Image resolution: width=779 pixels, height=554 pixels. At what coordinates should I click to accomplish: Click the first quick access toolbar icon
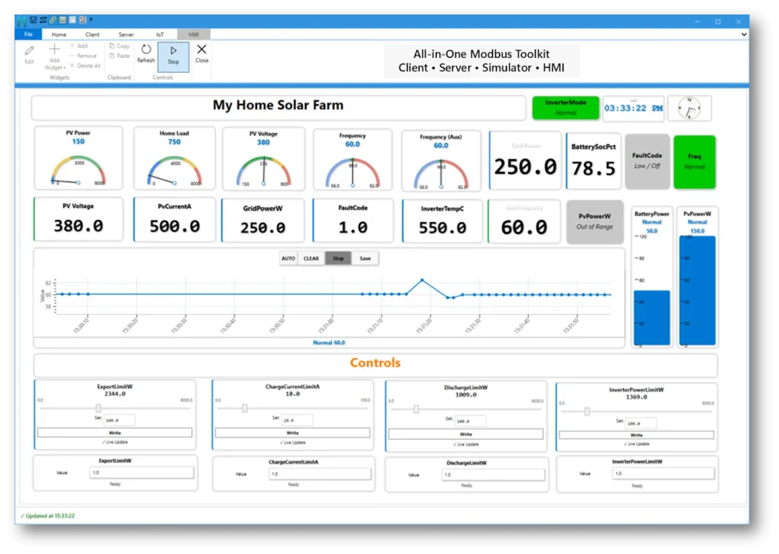tap(33, 20)
